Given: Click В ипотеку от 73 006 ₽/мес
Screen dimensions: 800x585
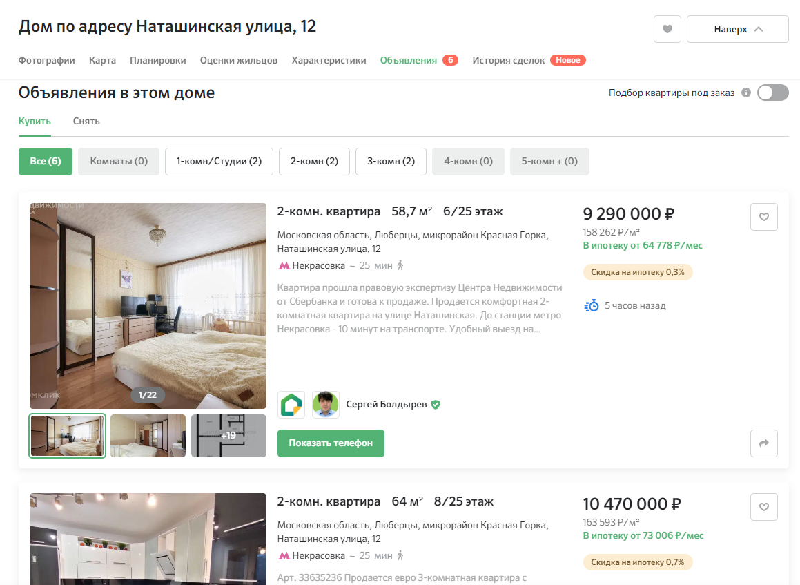Looking at the screenshot, I should point(643,535).
